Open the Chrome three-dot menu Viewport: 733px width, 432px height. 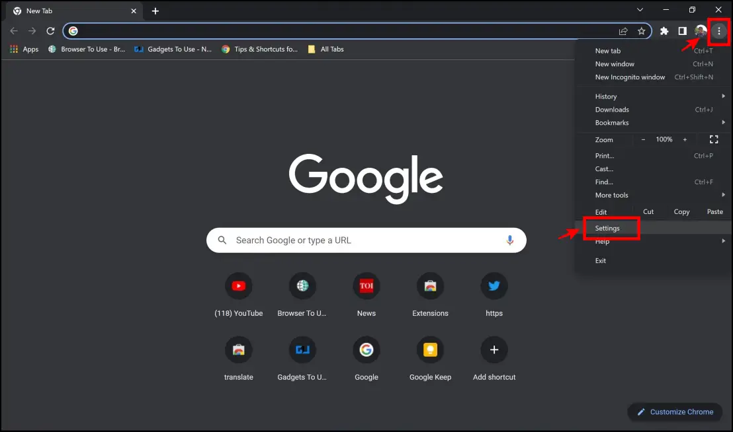coord(719,31)
